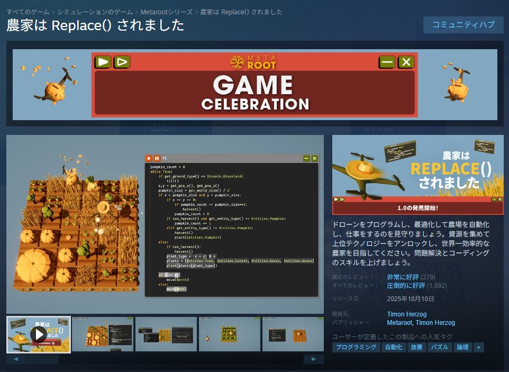Go to すべてのゲーム breadcrumb
Image resolution: width=509 pixels, height=372 pixels.
[28, 12]
